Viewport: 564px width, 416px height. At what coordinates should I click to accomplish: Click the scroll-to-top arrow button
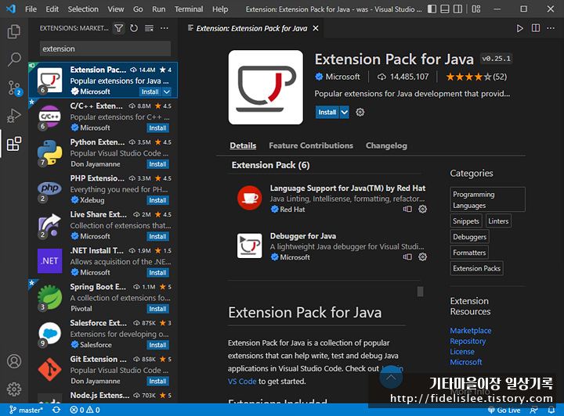(x=391, y=377)
